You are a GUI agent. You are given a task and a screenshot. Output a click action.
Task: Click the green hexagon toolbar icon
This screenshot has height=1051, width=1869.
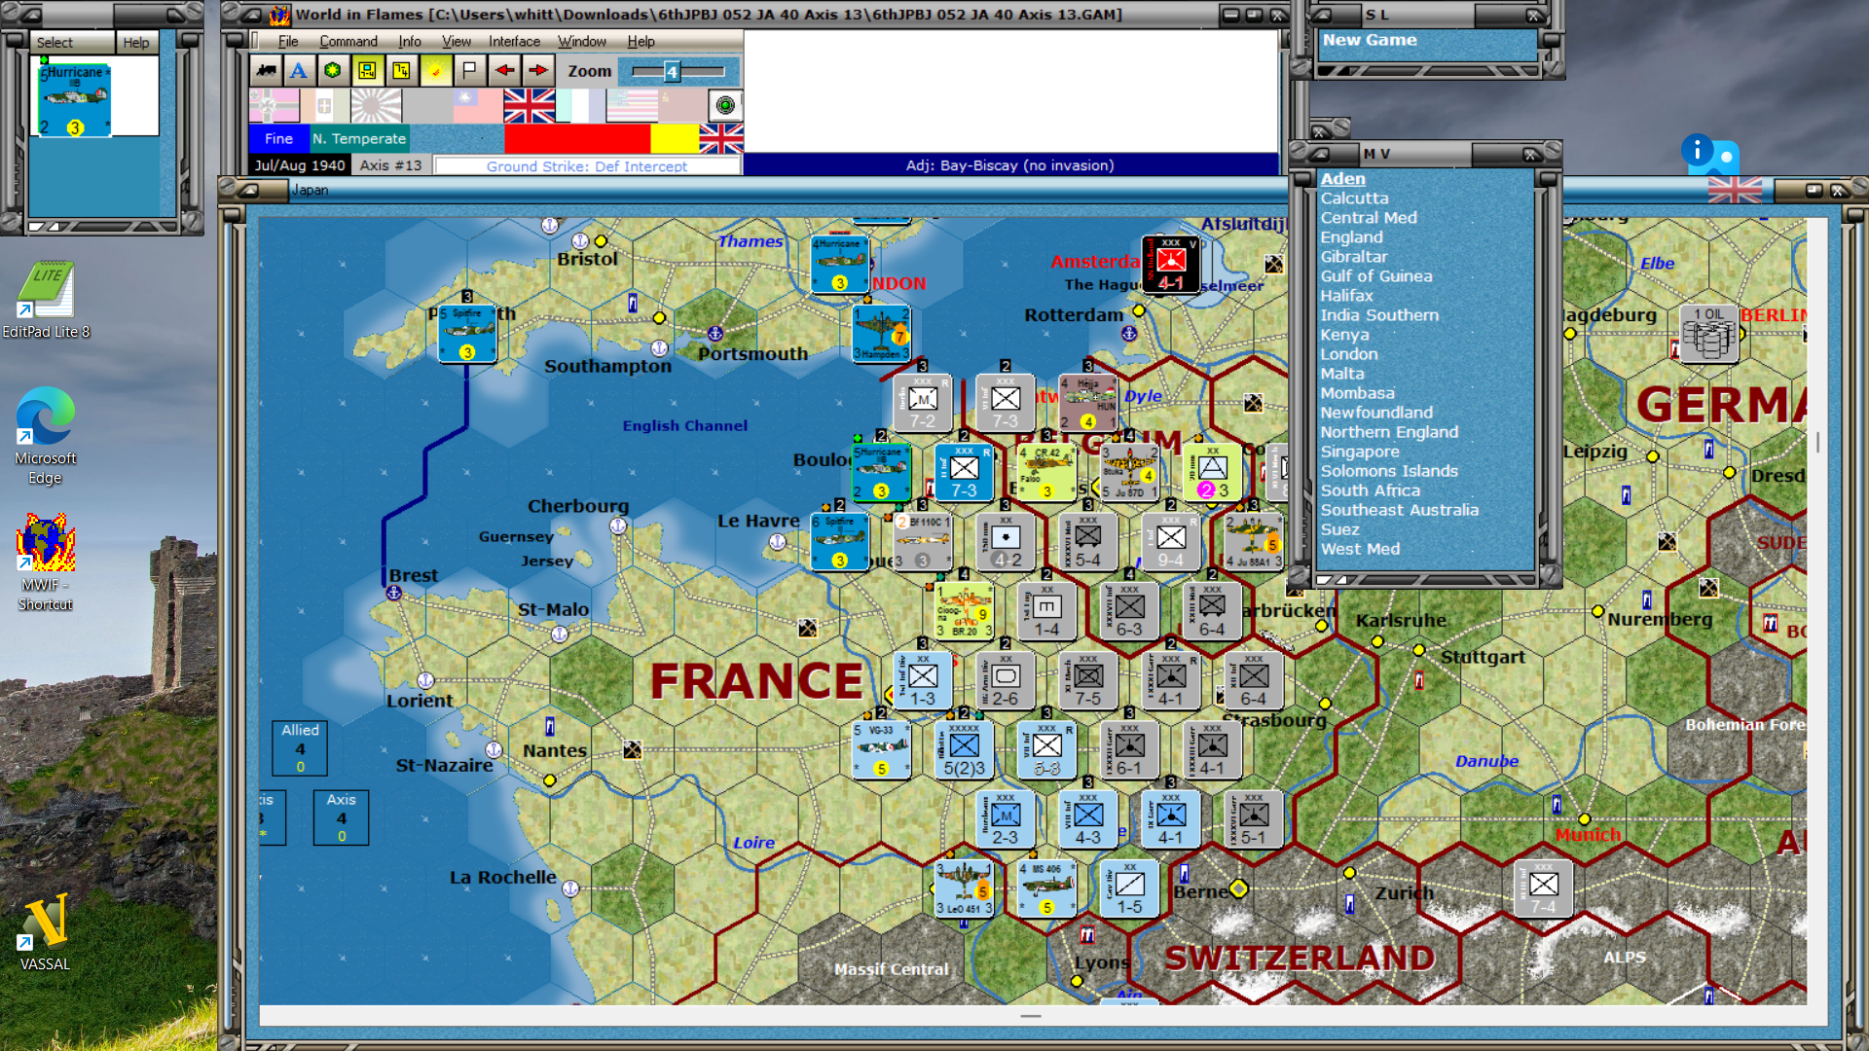pos(333,70)
